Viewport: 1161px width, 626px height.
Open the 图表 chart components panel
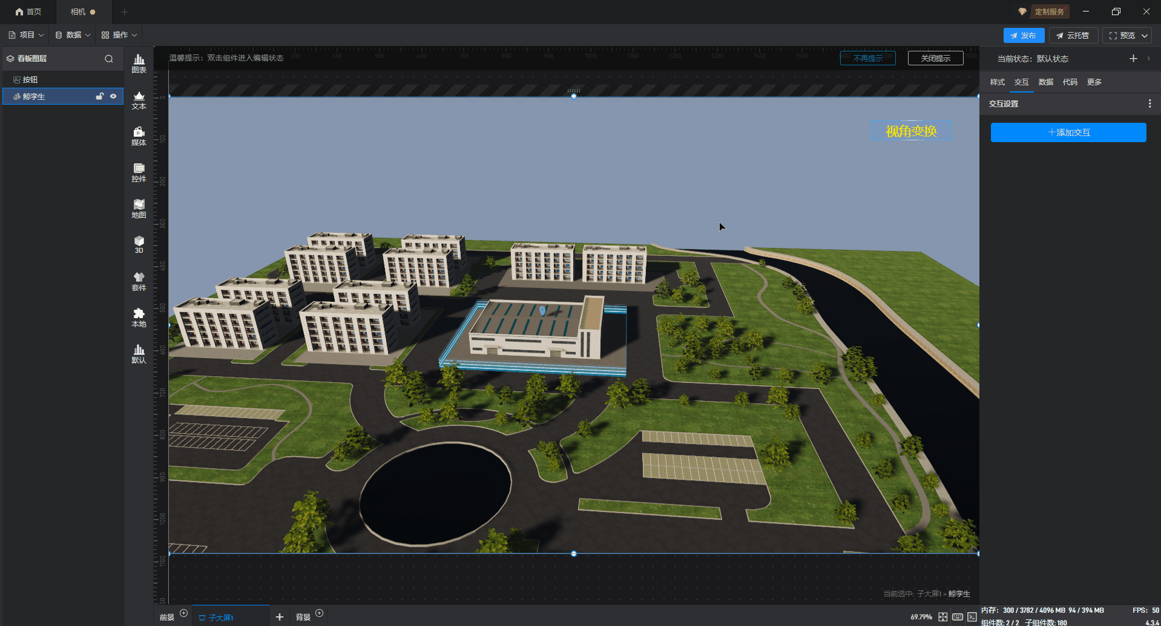[139, 64]
